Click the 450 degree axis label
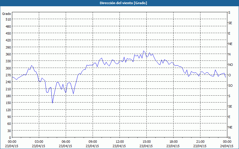 pyautogui.click(x=8, y=33)
